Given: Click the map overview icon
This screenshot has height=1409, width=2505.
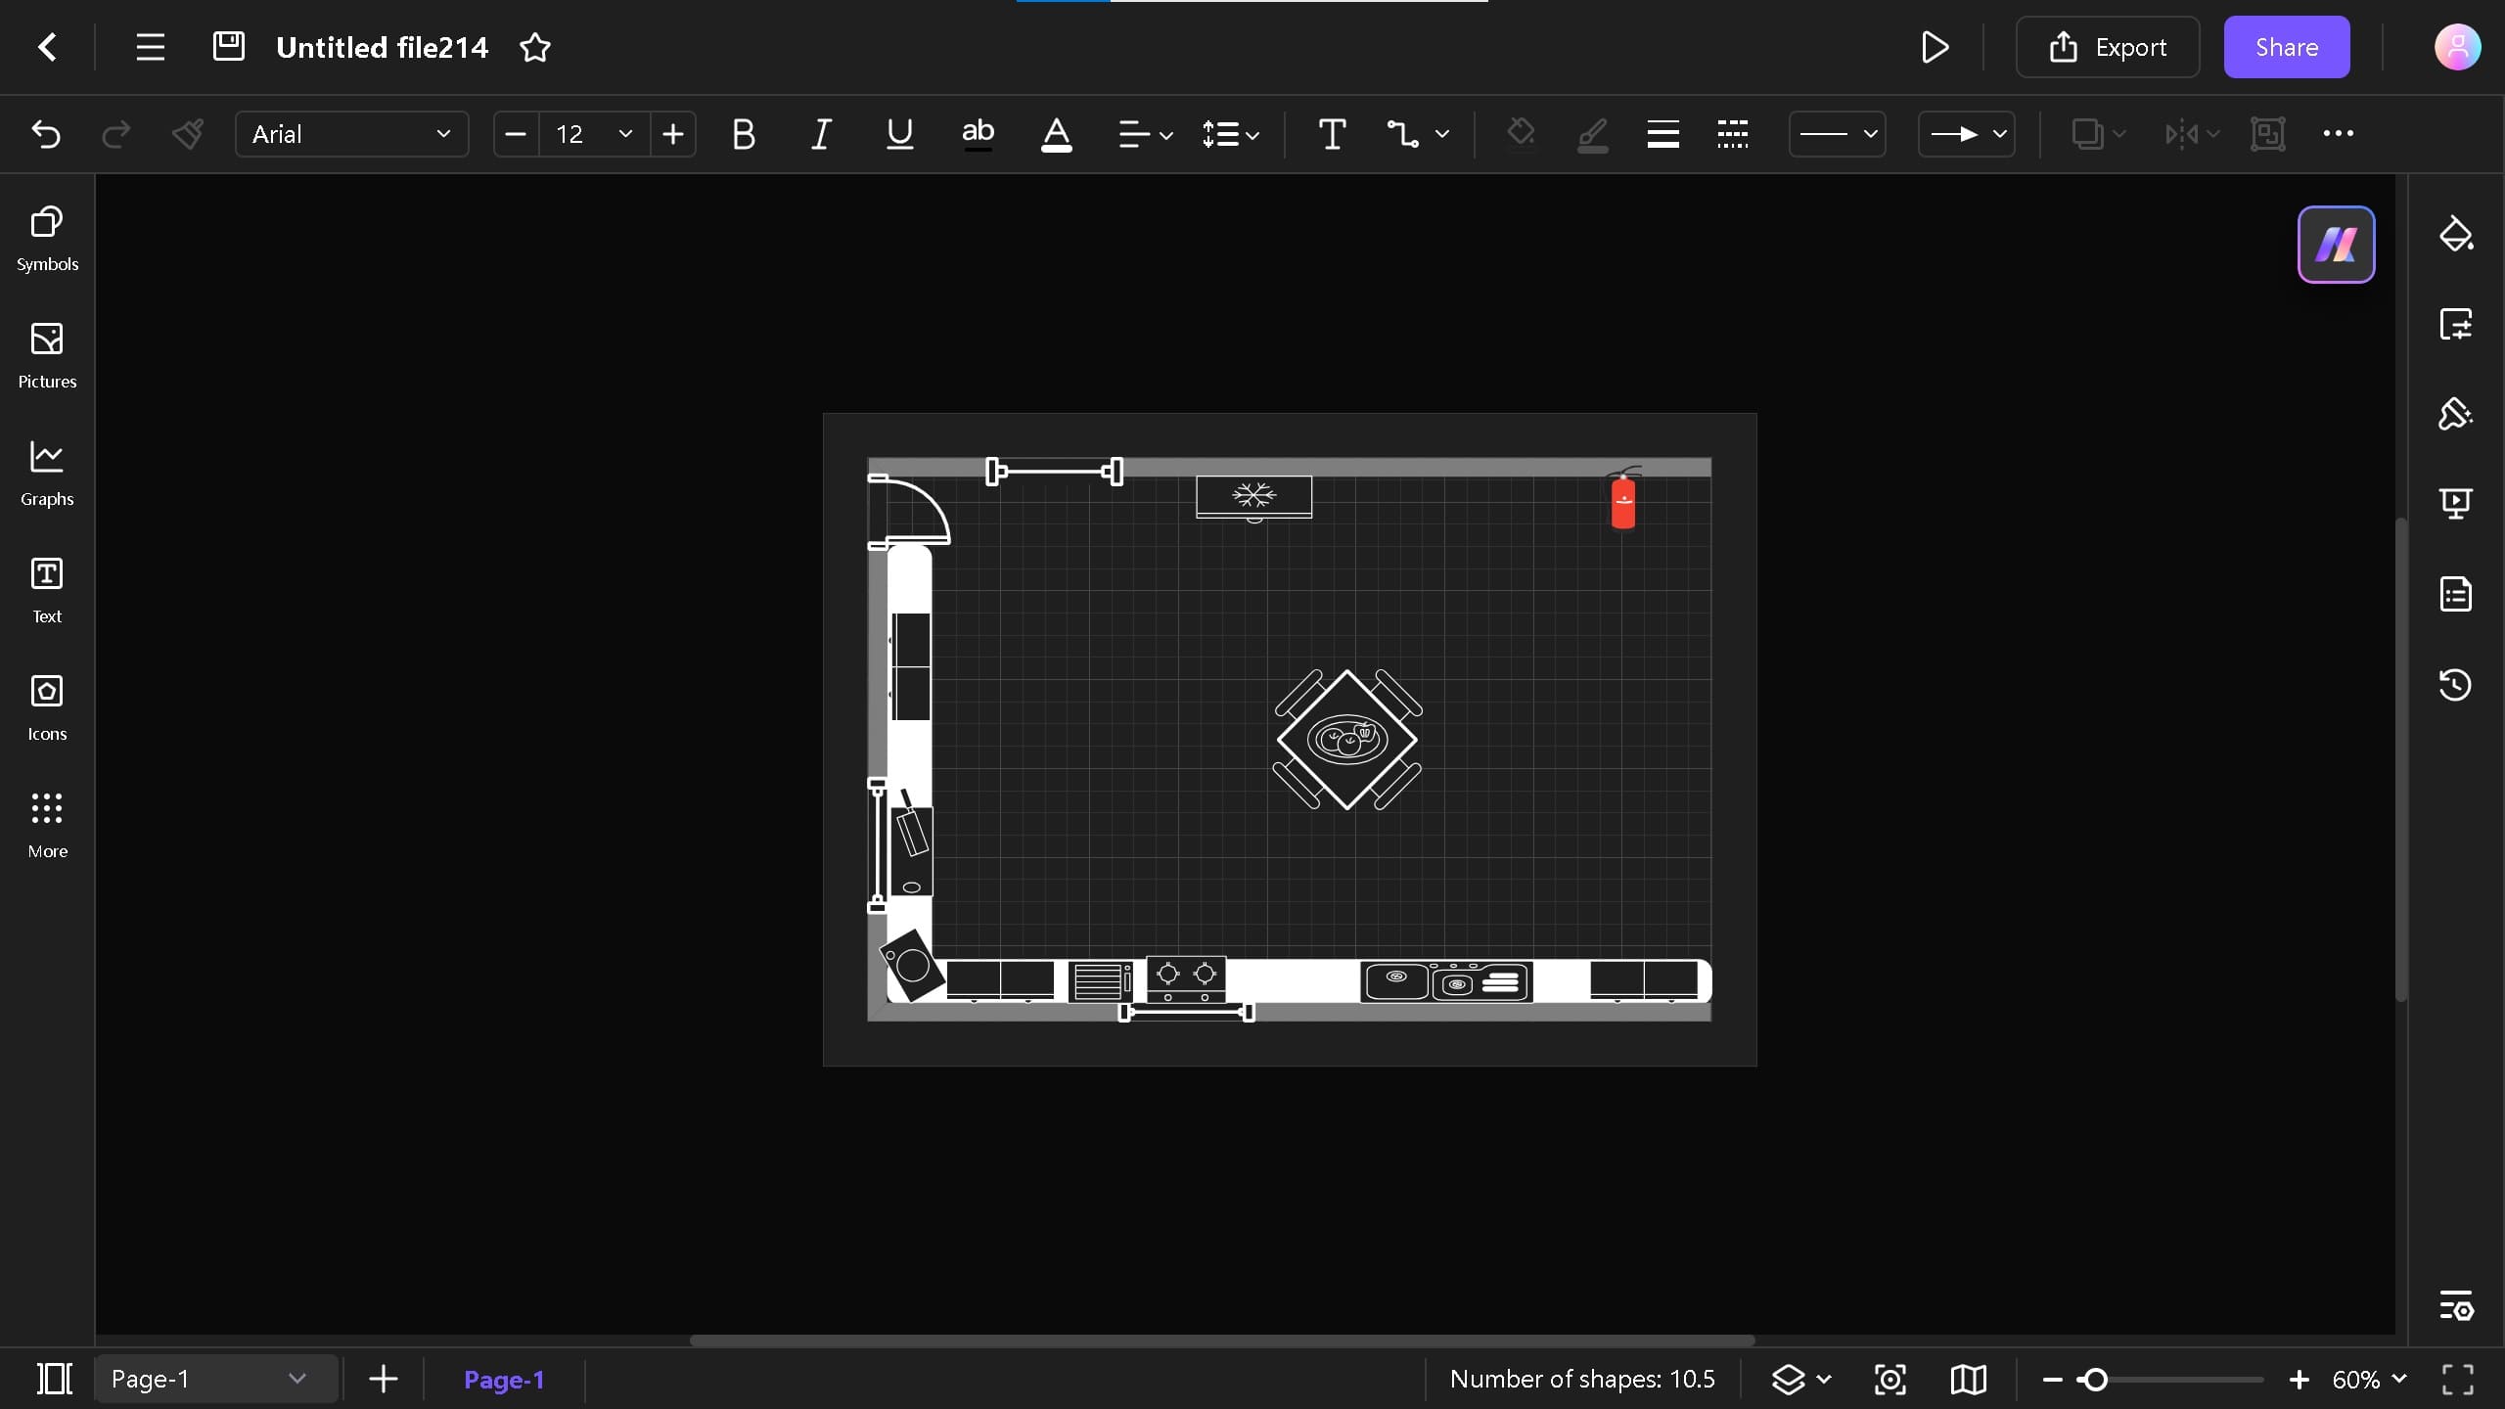Looking at the screenshot, I should coord(1968,1379).
